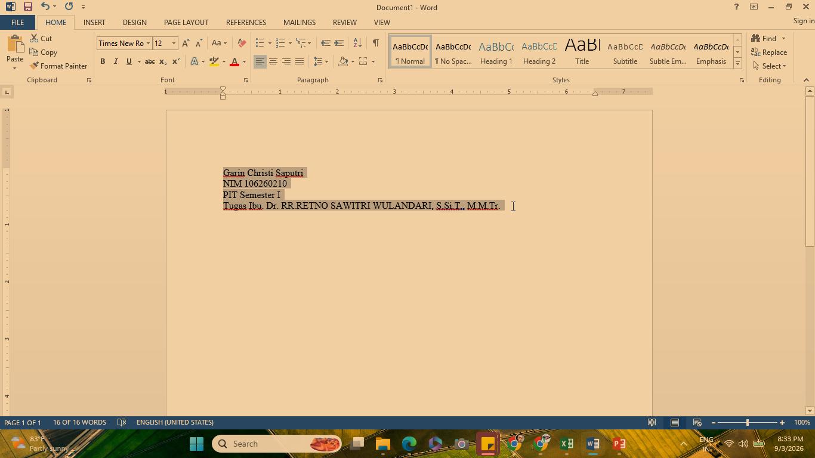Click the red font color swatch
815x458 pixels.
coord(234,61)
